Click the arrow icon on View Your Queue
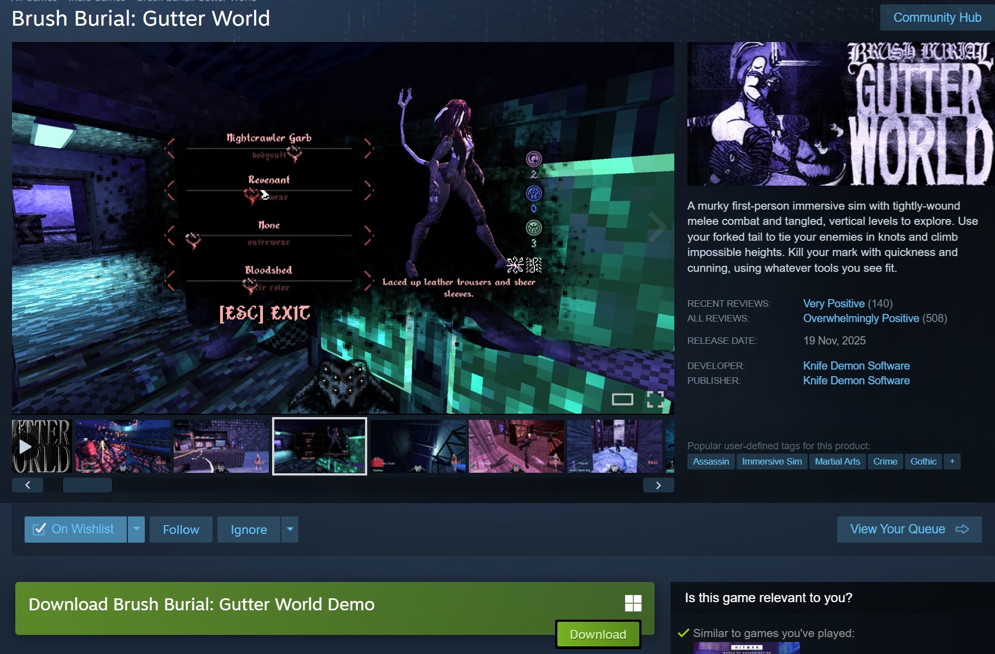The width and height of the screenshot is (995, 654). coord(962,529)
